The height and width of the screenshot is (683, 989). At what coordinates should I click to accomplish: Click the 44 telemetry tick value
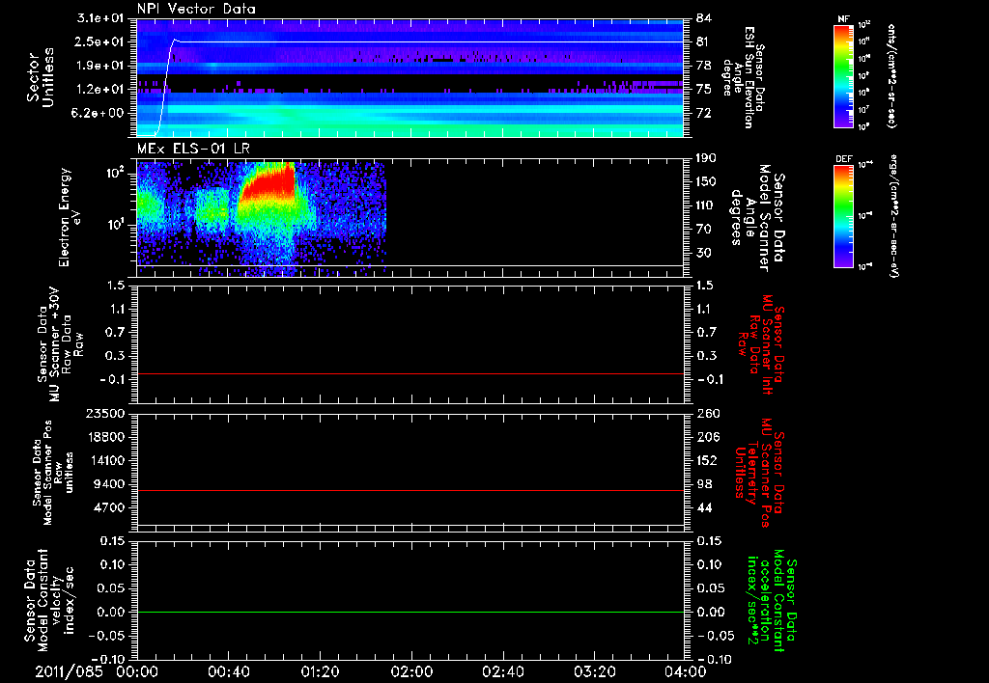704,507
